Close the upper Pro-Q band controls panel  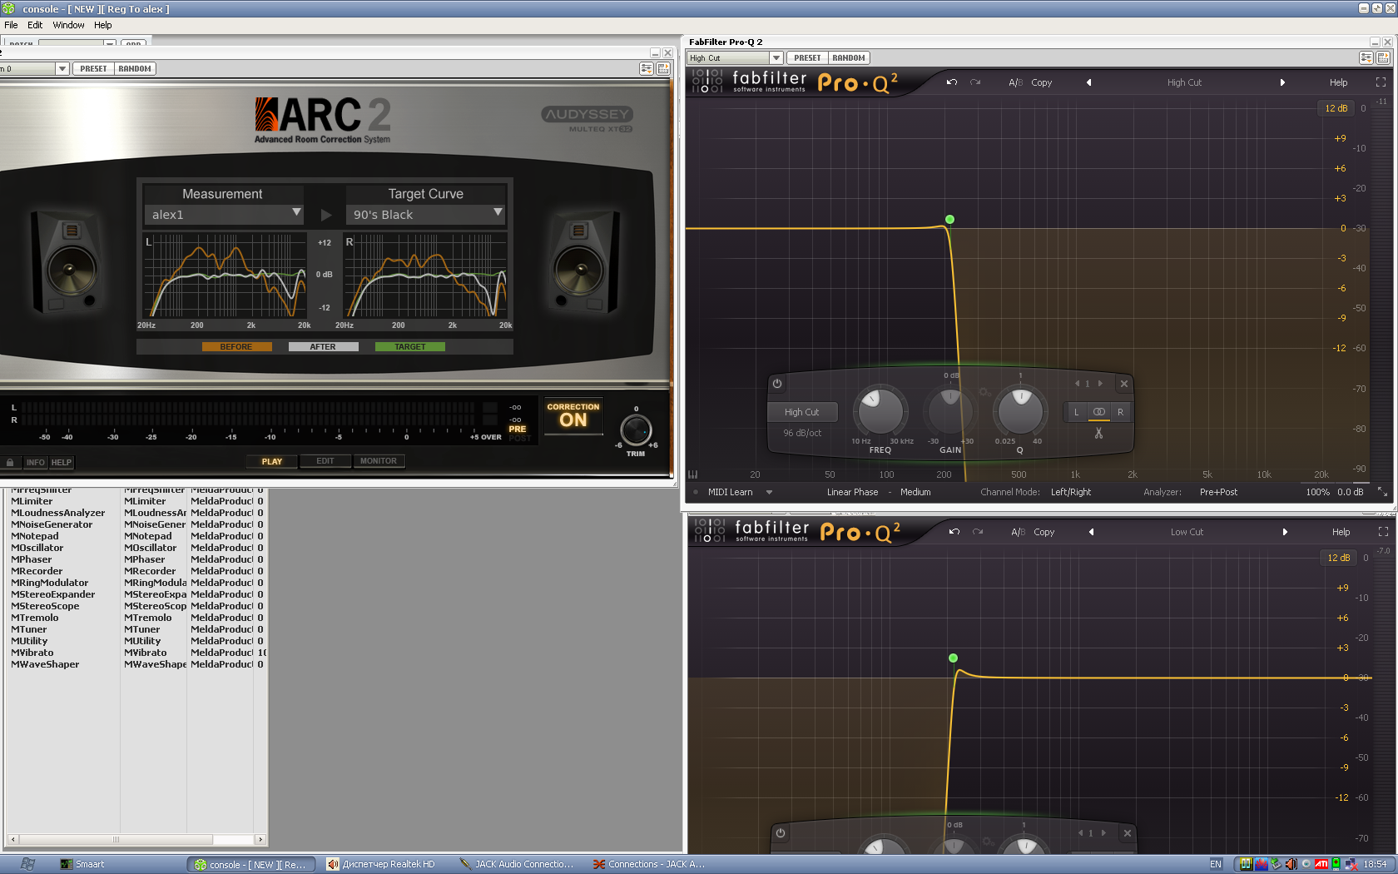coord(1124,384)
